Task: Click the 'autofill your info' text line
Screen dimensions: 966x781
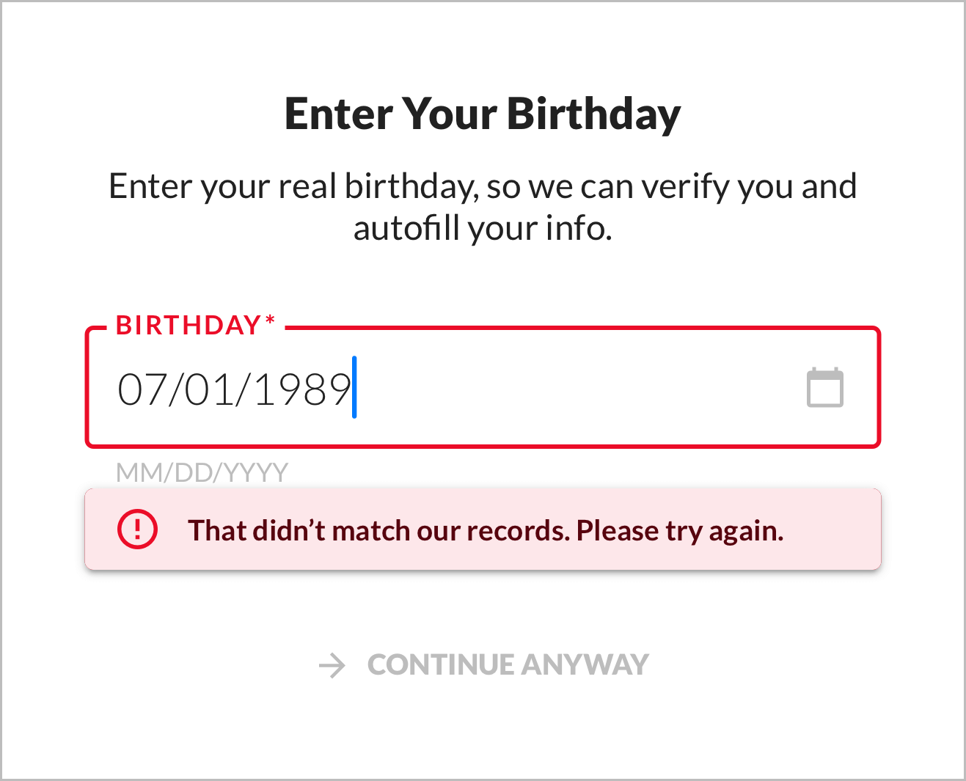Action: click(483, 228)
